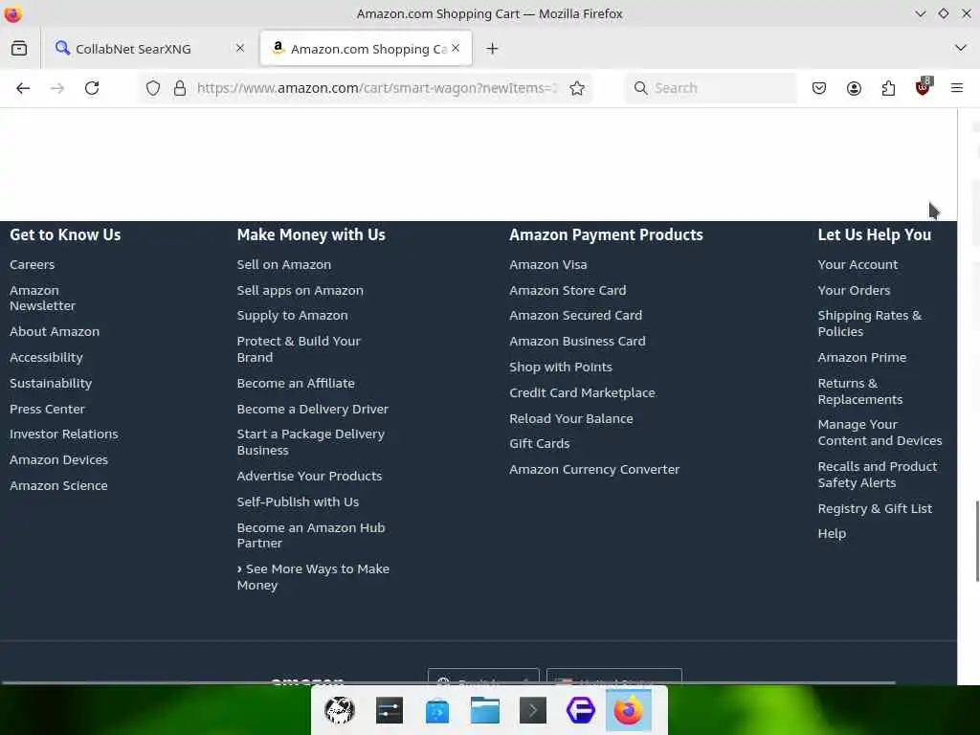
Task: Open the Amazon Visa link
Action: click(x=548, y=264)
